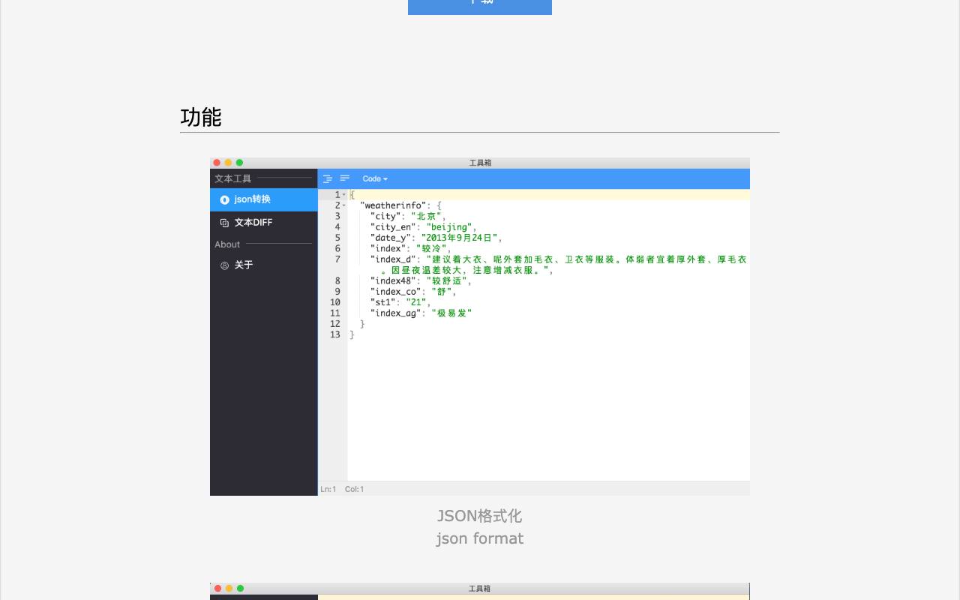Click the format-JSON indent icon in blue toolbar
The image size is (960, 600).
(x=328, y=178)
